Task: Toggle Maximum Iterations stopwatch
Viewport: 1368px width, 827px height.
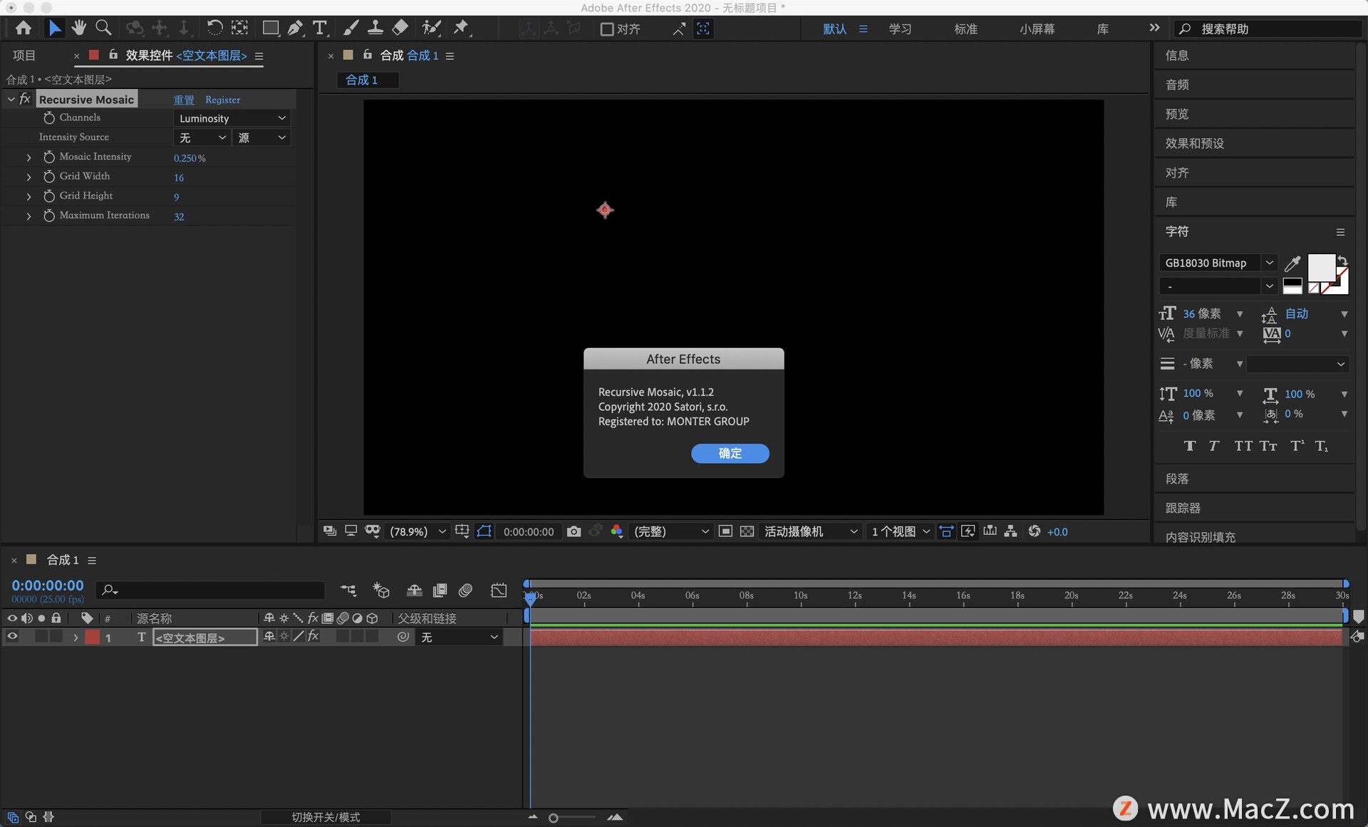Action: pos(49,215)
